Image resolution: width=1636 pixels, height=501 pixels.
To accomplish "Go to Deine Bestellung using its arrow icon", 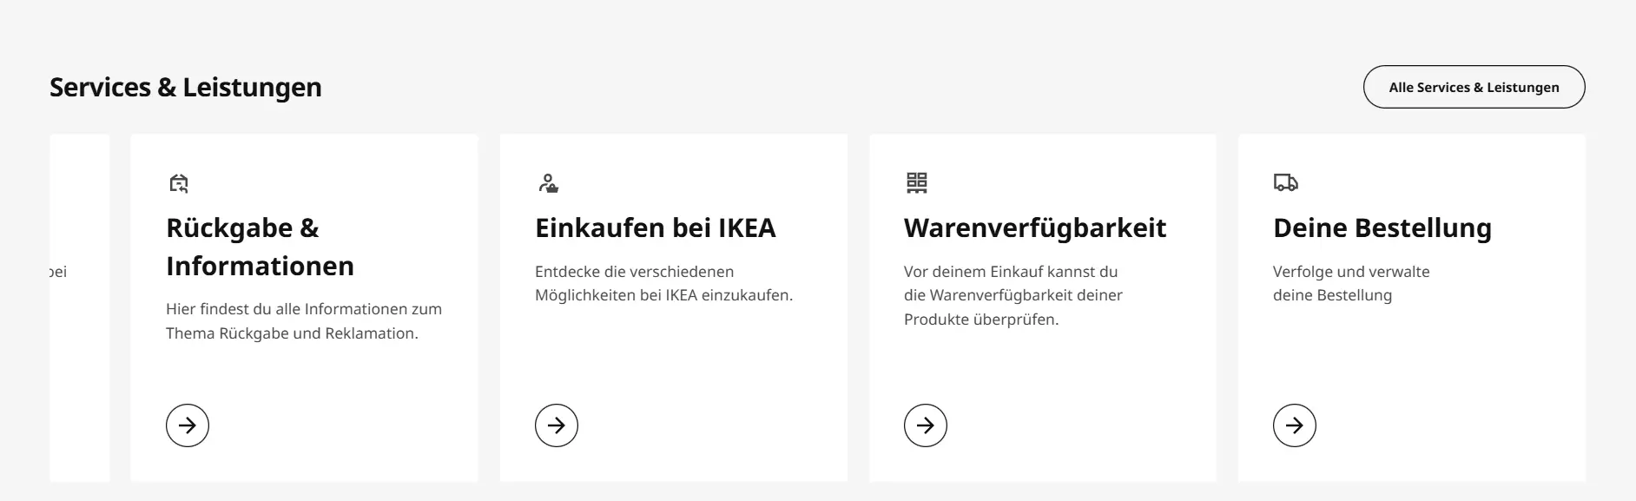I will (1295, 425).
